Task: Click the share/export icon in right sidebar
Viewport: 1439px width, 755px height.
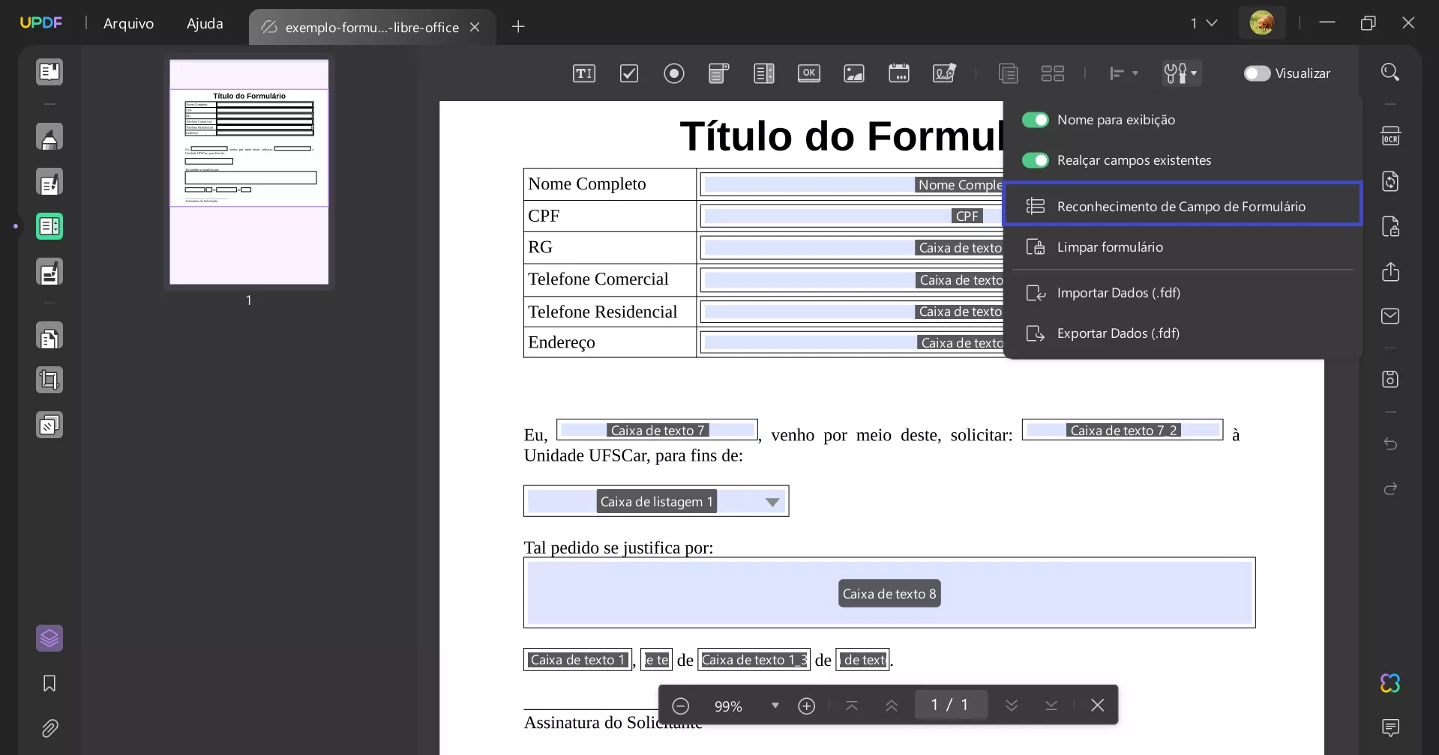Action: pyautogui.click(x=1390, y=271)
